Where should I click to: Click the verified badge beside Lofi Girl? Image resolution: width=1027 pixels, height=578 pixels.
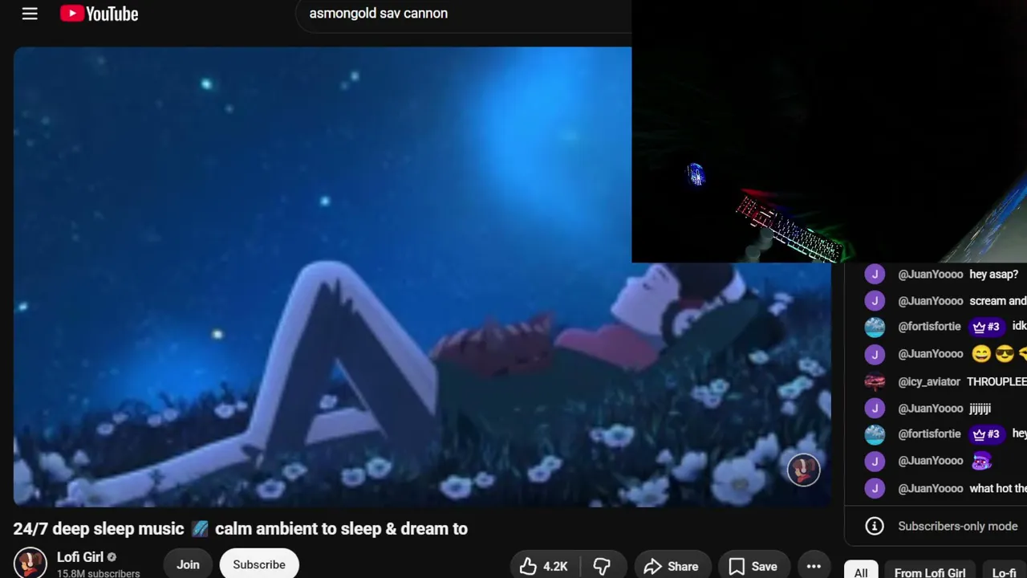click(112, 557)
